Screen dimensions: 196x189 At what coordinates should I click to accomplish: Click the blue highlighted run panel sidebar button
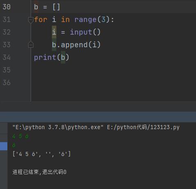[x=4, y=146]
